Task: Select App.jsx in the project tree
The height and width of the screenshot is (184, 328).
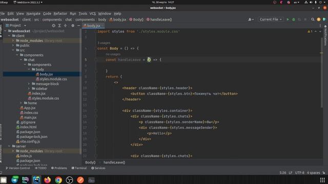Action: click(28, 108)
